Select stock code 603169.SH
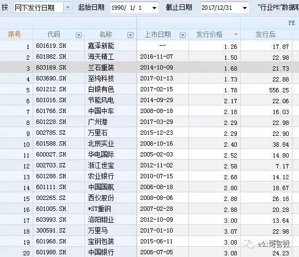Screen dimensions: 299x257 [51, 67]
